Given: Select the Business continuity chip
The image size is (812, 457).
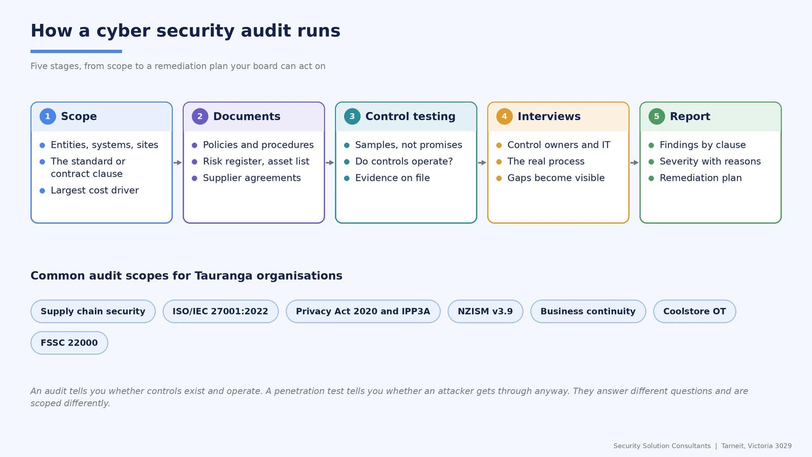Looking at the screenshot, I should pyautogui.click(x=588, y=311).
